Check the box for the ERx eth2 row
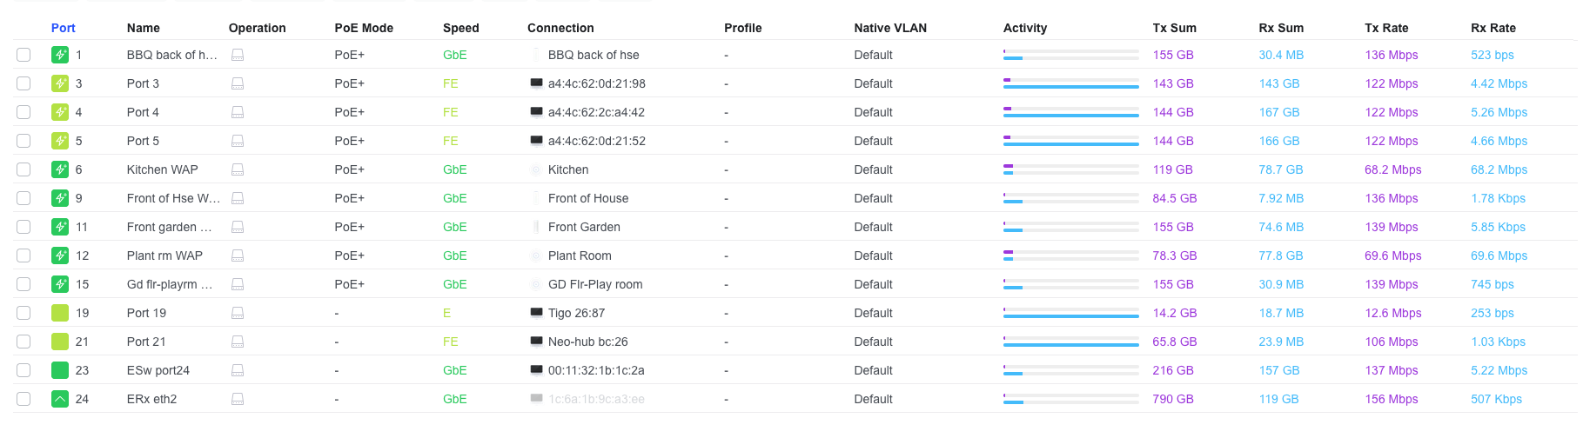1583x438 pixels. [23, 399]
